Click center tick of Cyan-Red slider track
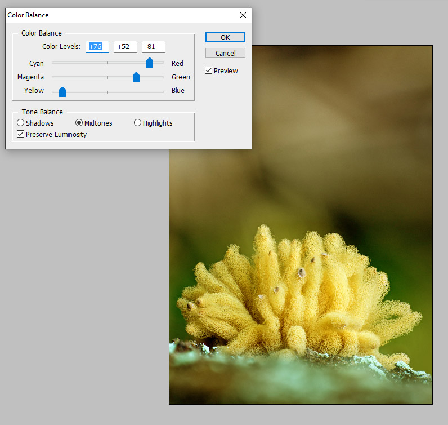The height and width of the screenshot is (425, 448). pos(107,63)
